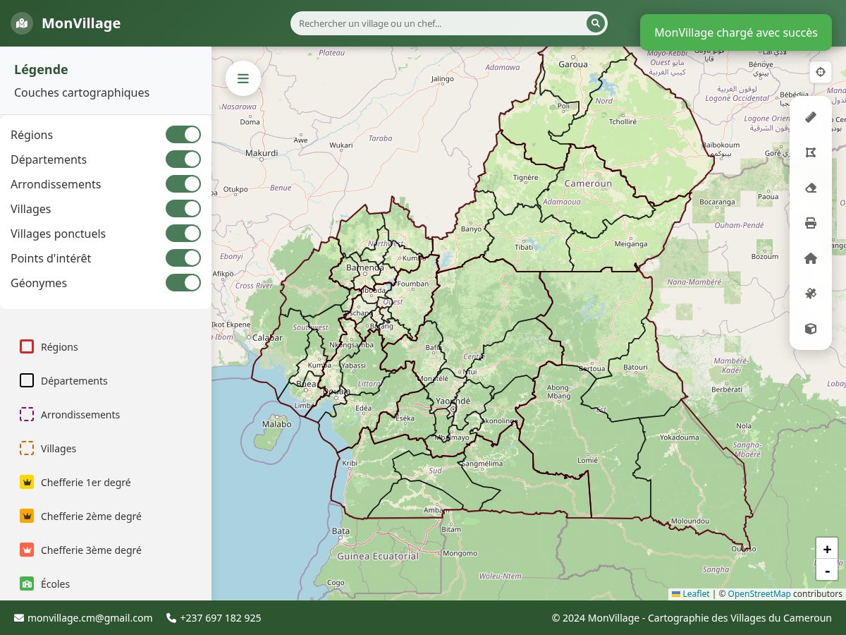Select the polygon drawing tool
846x635 pixels.
811,152
